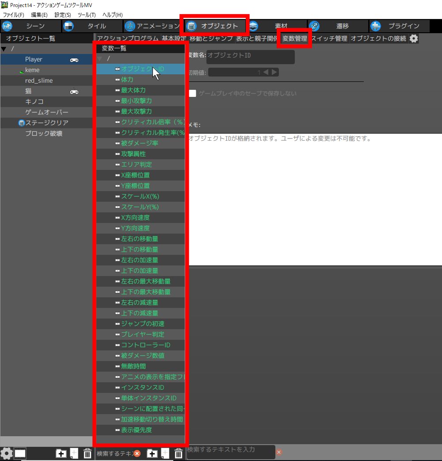The width and height of the screenshot is (442, 461).
Task: Switch to the スイッチ管理 tab
Action: point(329,38)
